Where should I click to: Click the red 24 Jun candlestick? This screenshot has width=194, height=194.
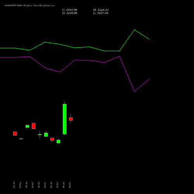[15, 133]
